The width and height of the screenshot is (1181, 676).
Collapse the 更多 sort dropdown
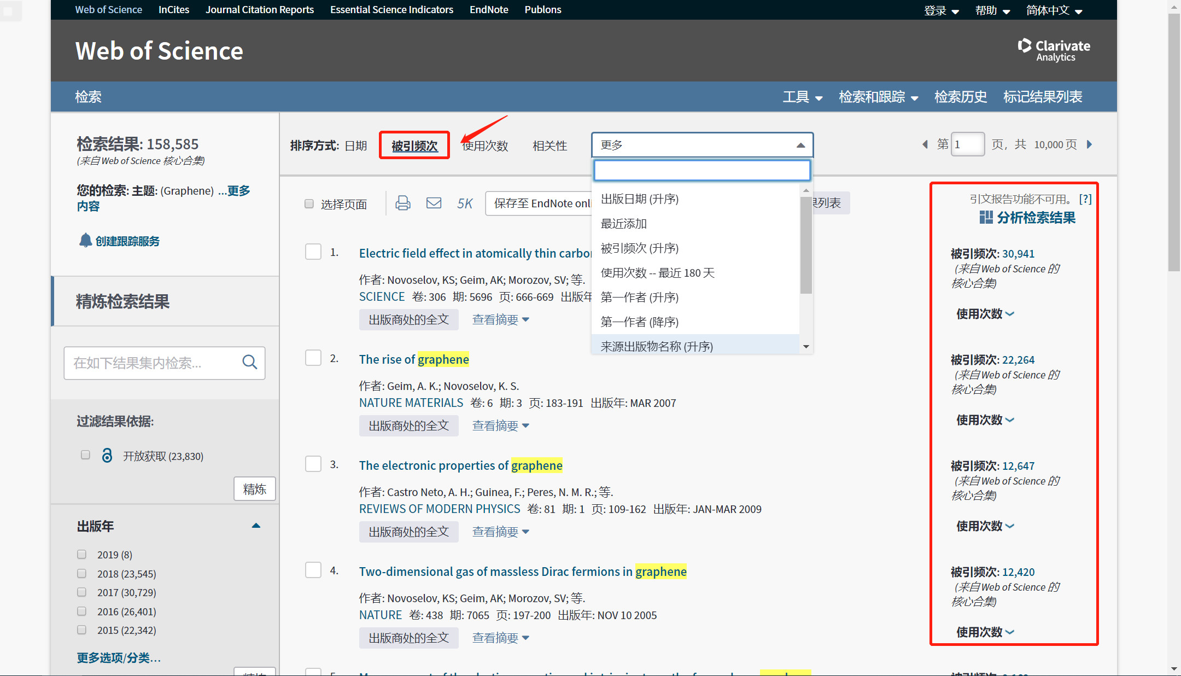800,145
